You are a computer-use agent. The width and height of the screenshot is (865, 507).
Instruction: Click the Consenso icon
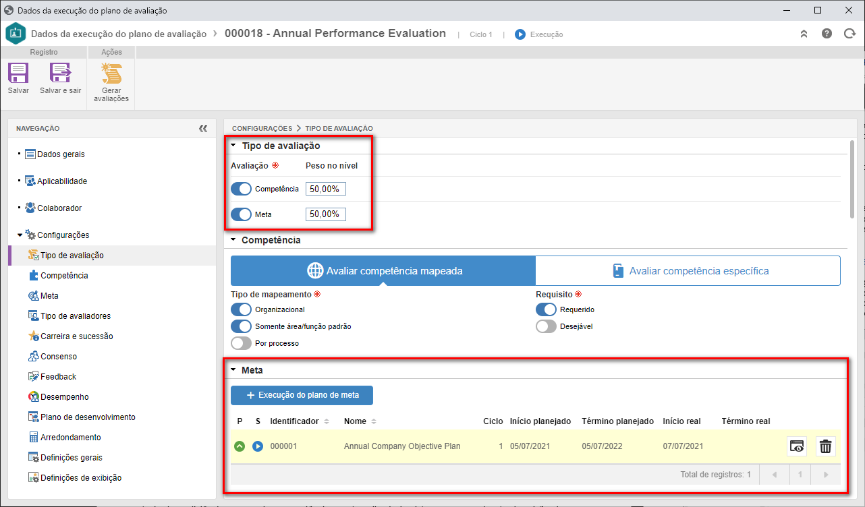pos(34,357)
